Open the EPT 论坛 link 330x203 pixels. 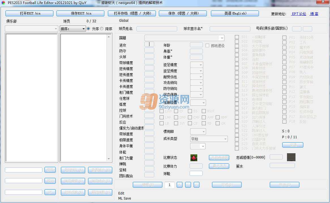click(299, 14)
